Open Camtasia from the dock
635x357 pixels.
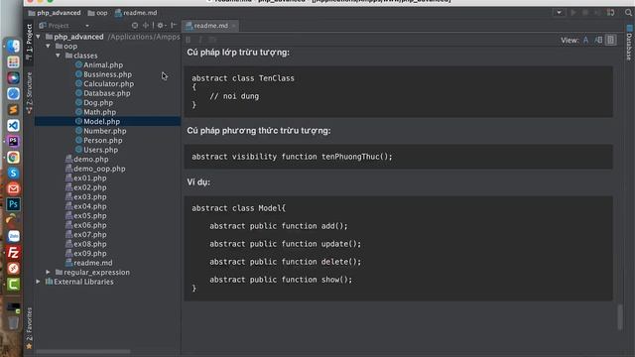click(13, 285)
